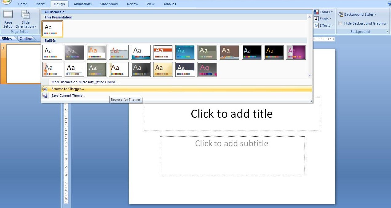The height and width of the screenshot is (208, 391).
Task: Apply the black Metro theme with white Aa
Action: pos(252,52)
